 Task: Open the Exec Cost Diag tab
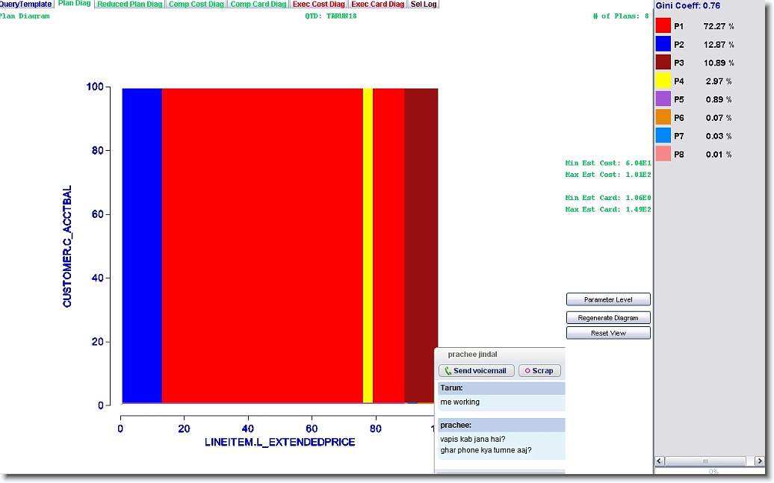pos(319,4)
